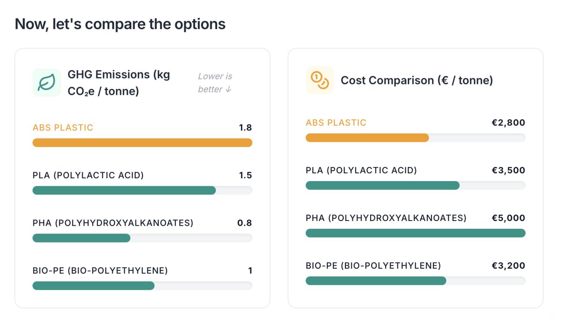This screenshot has width=563, height=325.
Task: Click the 1.8 ABS emissions value
Action: point(245,127)
